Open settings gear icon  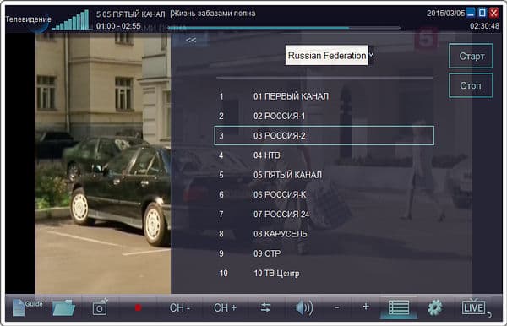pyautogui.click(x=435, y=307)
